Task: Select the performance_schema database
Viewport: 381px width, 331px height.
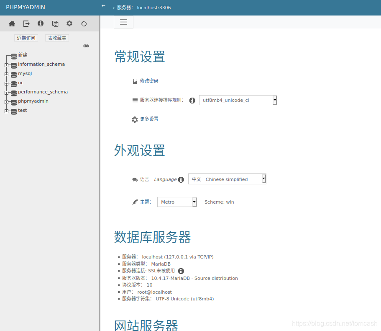Action: (43, 92)
